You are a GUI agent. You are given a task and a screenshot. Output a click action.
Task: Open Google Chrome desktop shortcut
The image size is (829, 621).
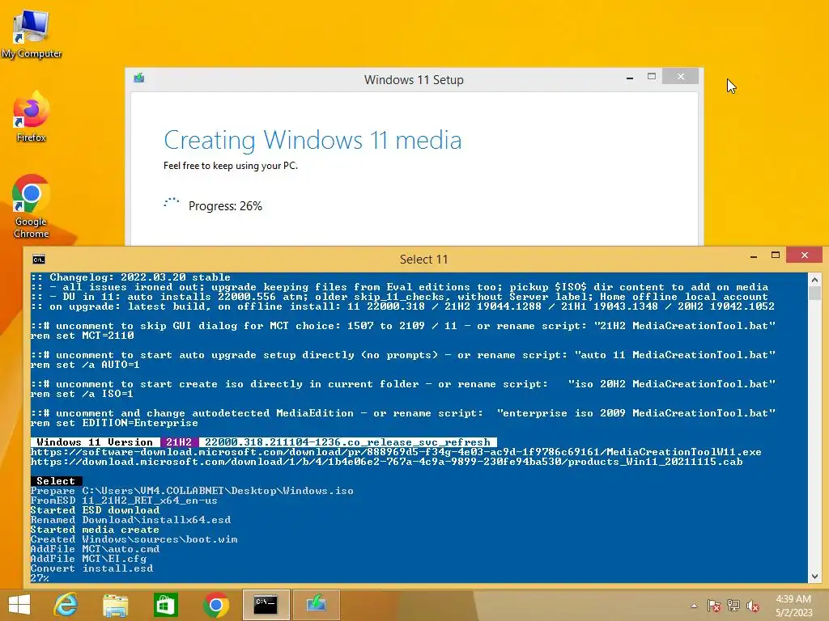32,206
